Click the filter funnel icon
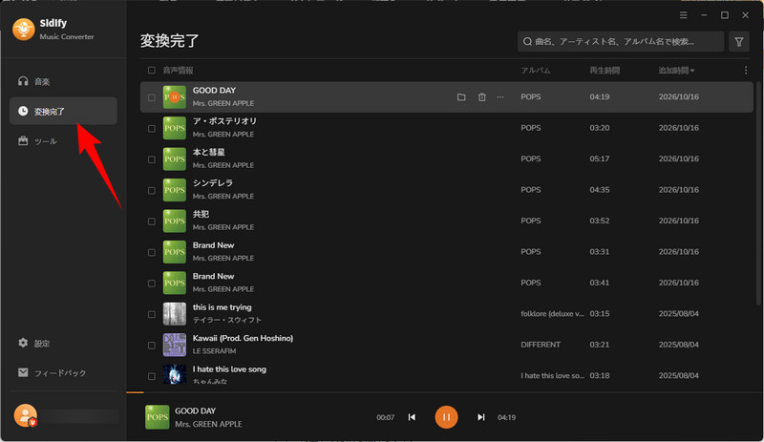 [739, 41]
